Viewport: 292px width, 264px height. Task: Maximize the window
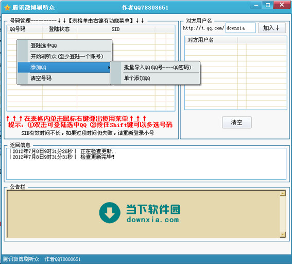268,5
